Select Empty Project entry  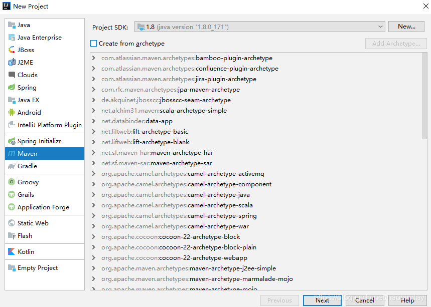point(45,268)
